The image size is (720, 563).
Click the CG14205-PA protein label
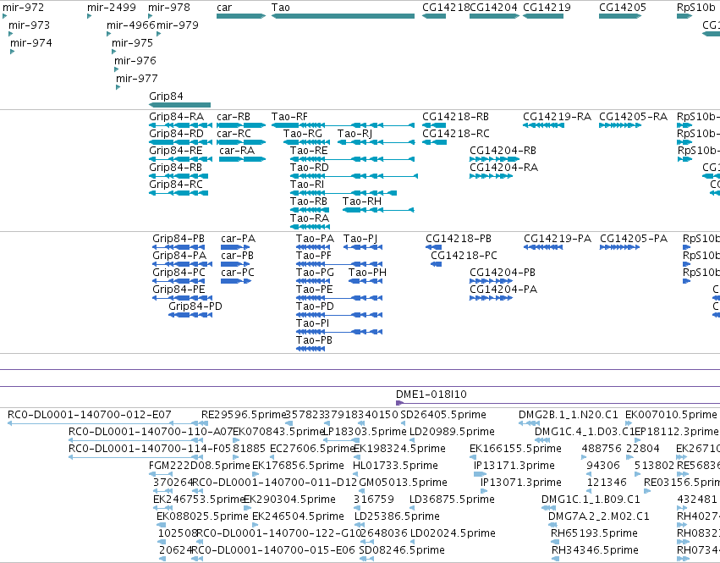634,239
